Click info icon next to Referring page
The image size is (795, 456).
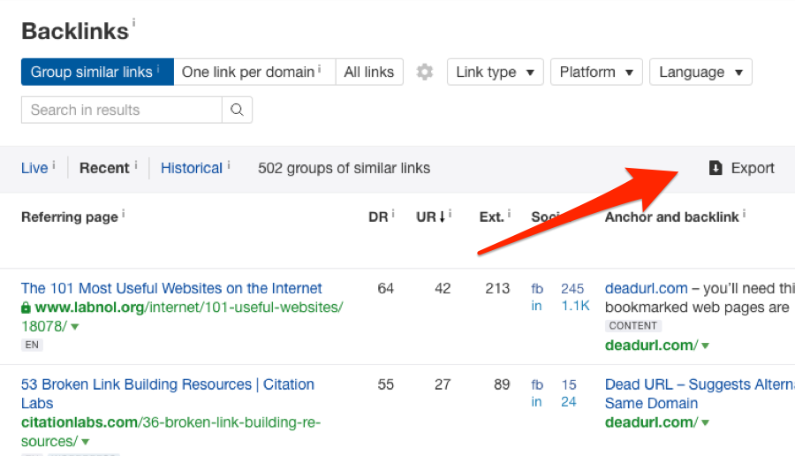coord(123,214)
